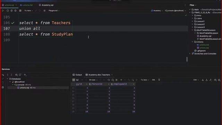The height and width of the screenshot is (125, 222).
Task: Click the DDL button in results toolbar
Action: click(153, 80)
